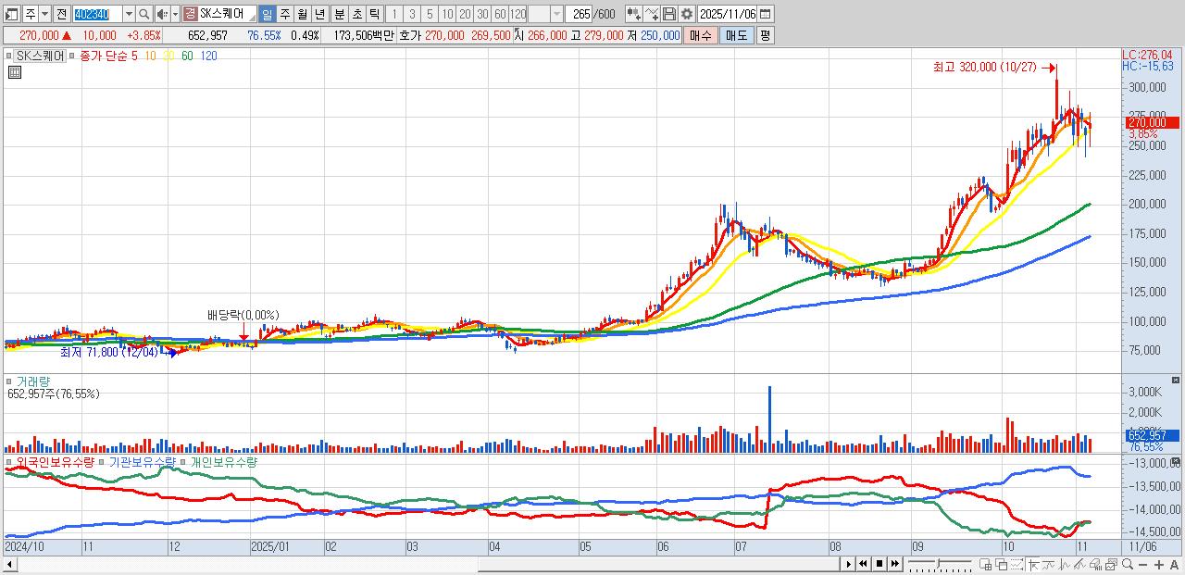This screenshot has height=575, width=1185.
Task: Close the holdings panel with small x
Action: [x=1176, y=460]
